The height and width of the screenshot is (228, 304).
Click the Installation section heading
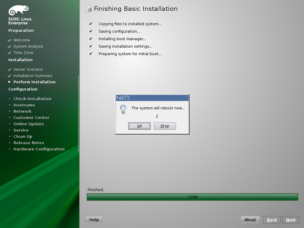click(x=21, y=60)
